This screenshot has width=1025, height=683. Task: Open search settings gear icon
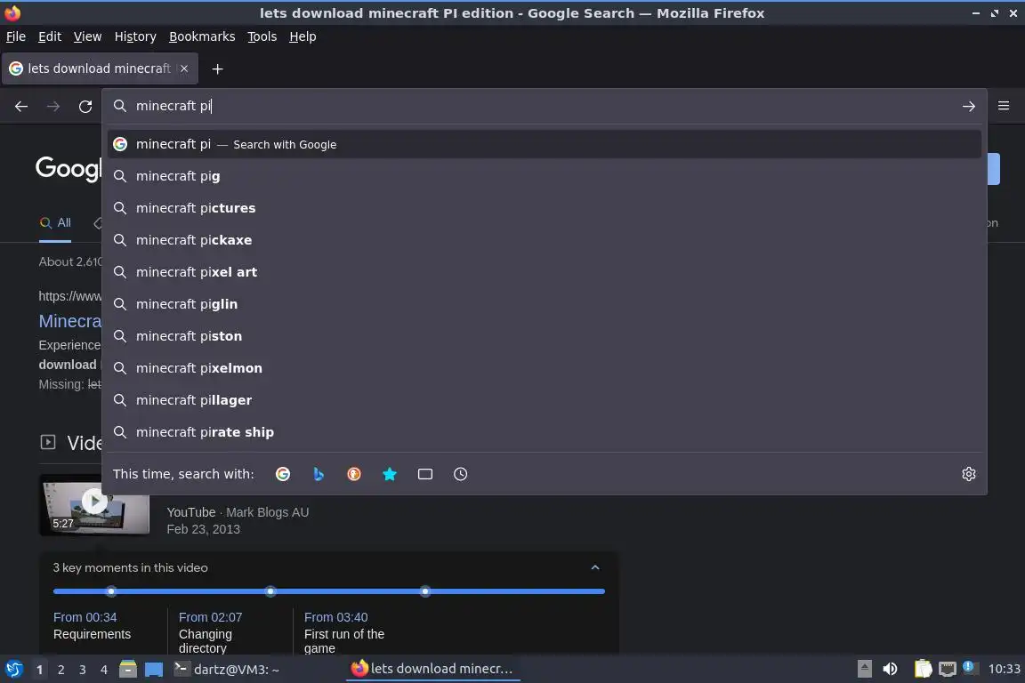[x=969, y=474]
